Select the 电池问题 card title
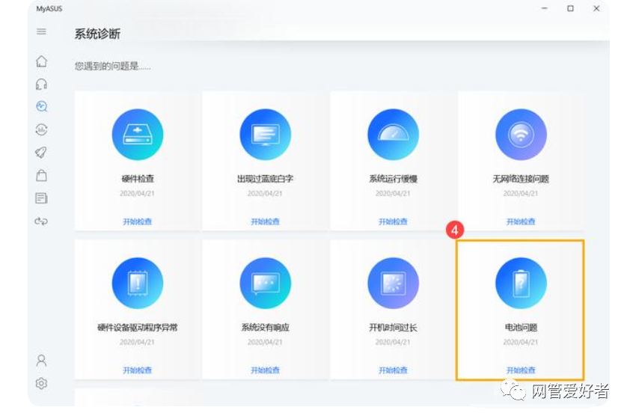 (521, 328)
